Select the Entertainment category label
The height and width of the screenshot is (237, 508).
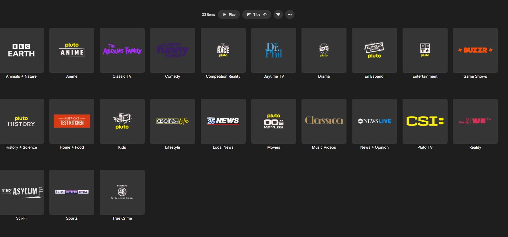point(425,76)
